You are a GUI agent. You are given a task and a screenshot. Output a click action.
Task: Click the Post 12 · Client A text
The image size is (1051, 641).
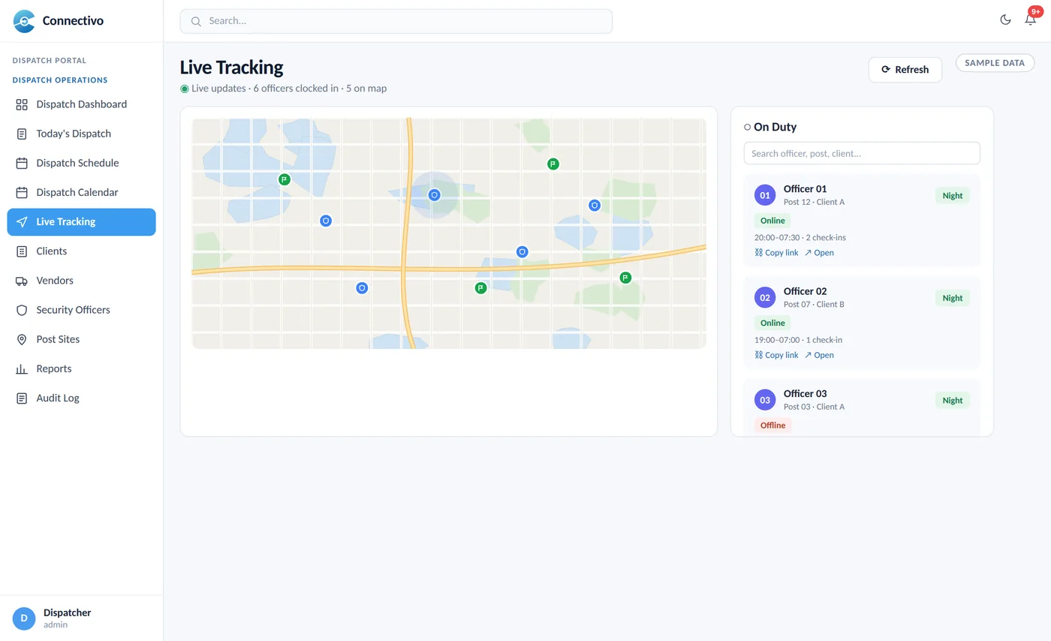click(x=815, y=202)
